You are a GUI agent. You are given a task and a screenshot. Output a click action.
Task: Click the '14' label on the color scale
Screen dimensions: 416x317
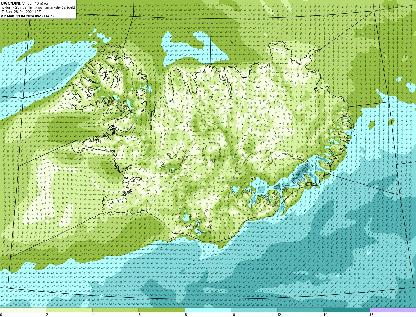click(x=325, y=315)
